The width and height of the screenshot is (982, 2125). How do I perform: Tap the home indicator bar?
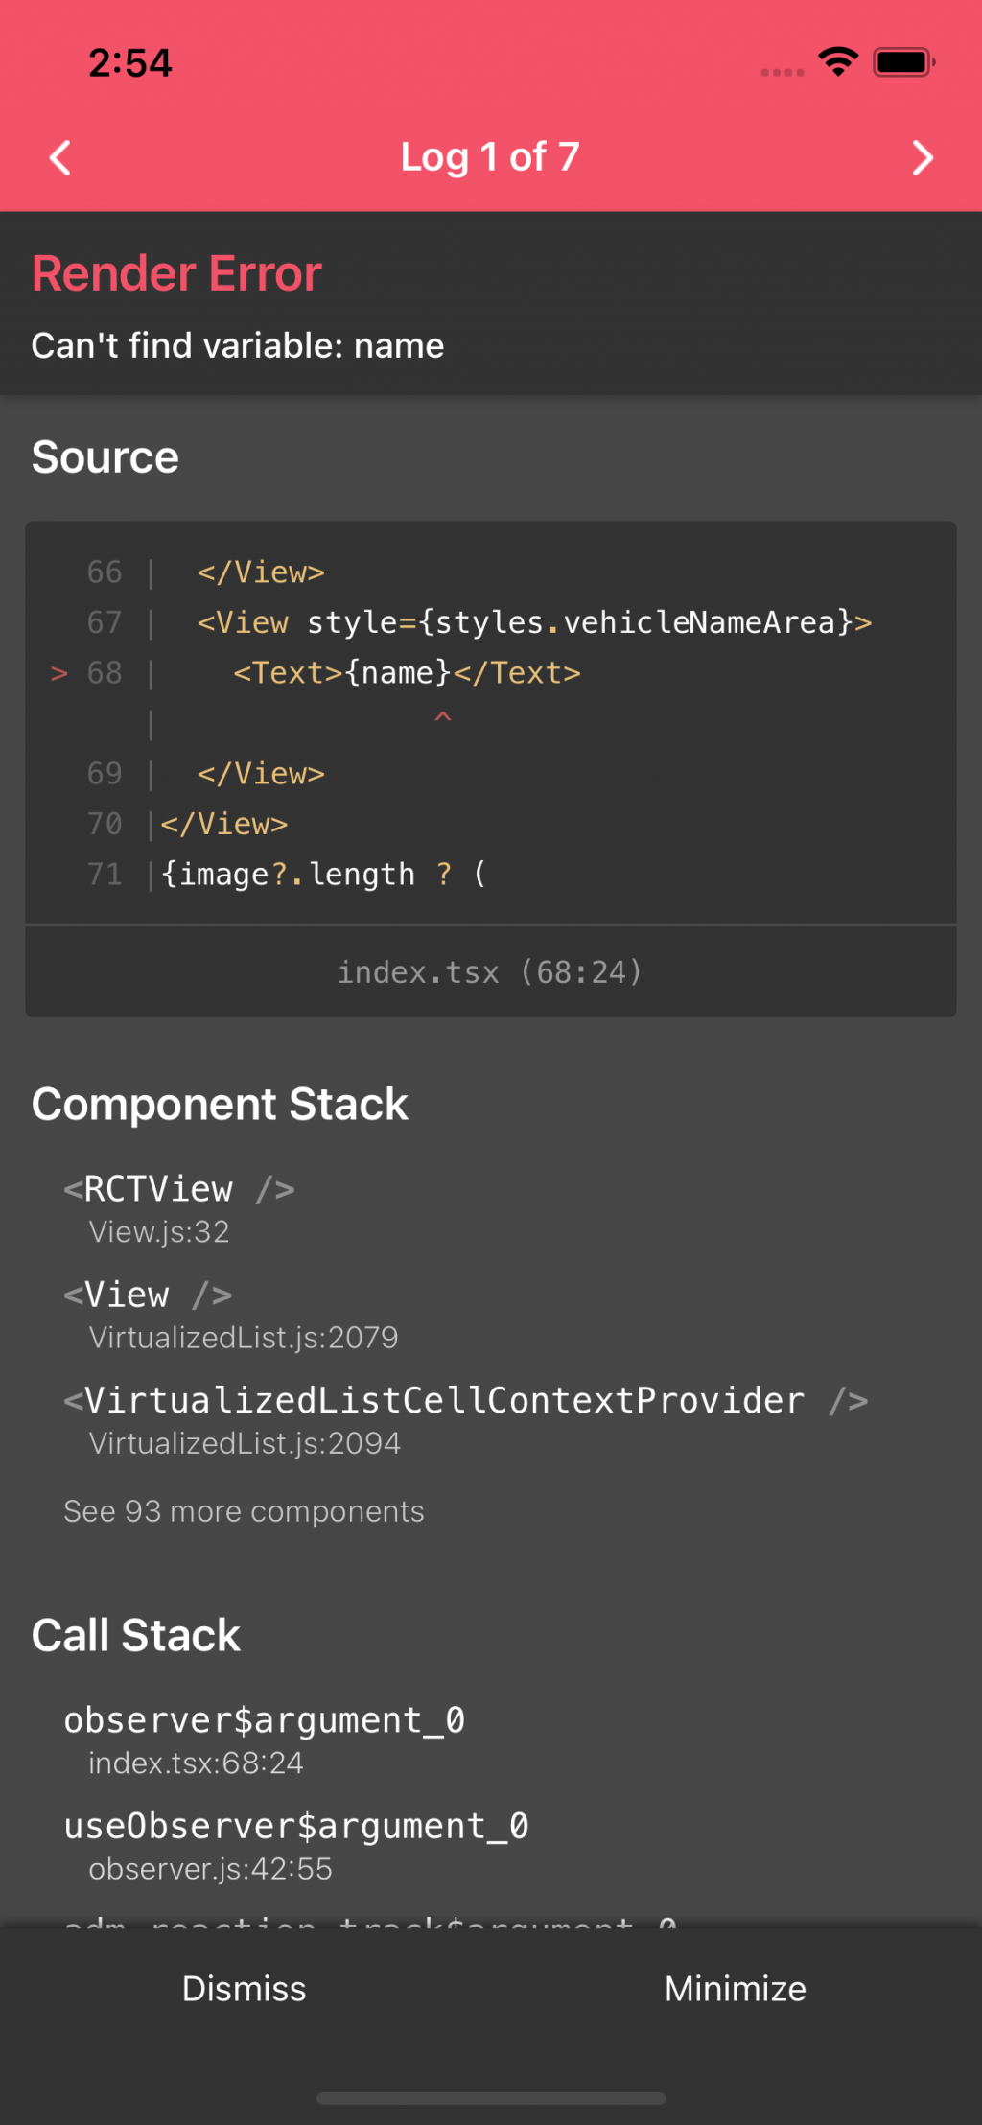(491, 2098)
